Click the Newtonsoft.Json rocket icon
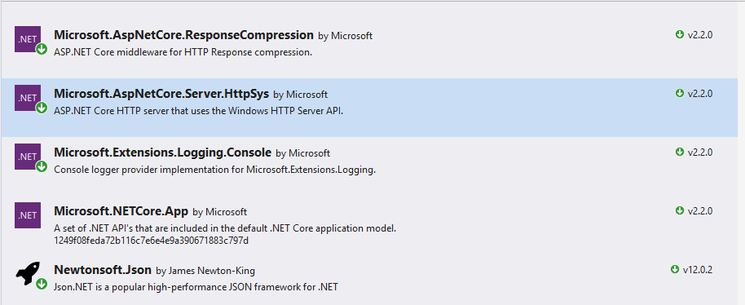 point(28,274)
